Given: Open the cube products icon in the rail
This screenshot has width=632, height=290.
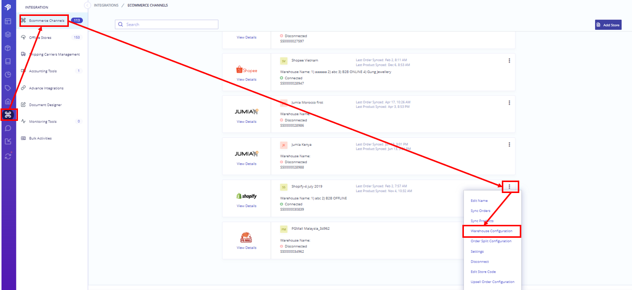Looking at the screenshot, I should coord(8,48).
